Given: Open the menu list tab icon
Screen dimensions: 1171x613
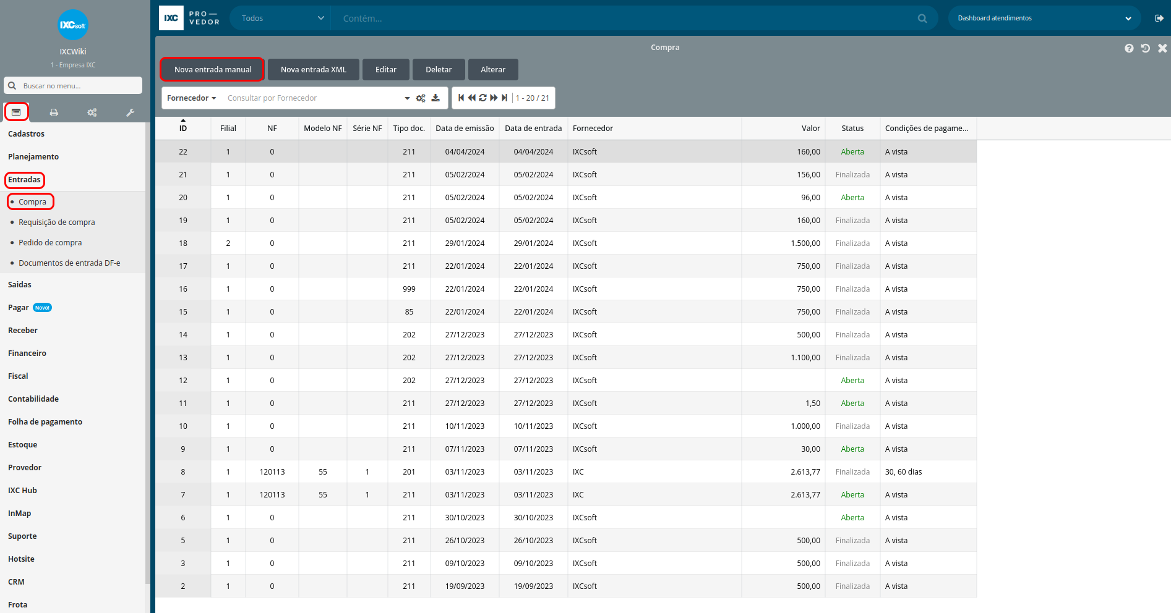Looking at the screenshot, I should click(16, 112).
